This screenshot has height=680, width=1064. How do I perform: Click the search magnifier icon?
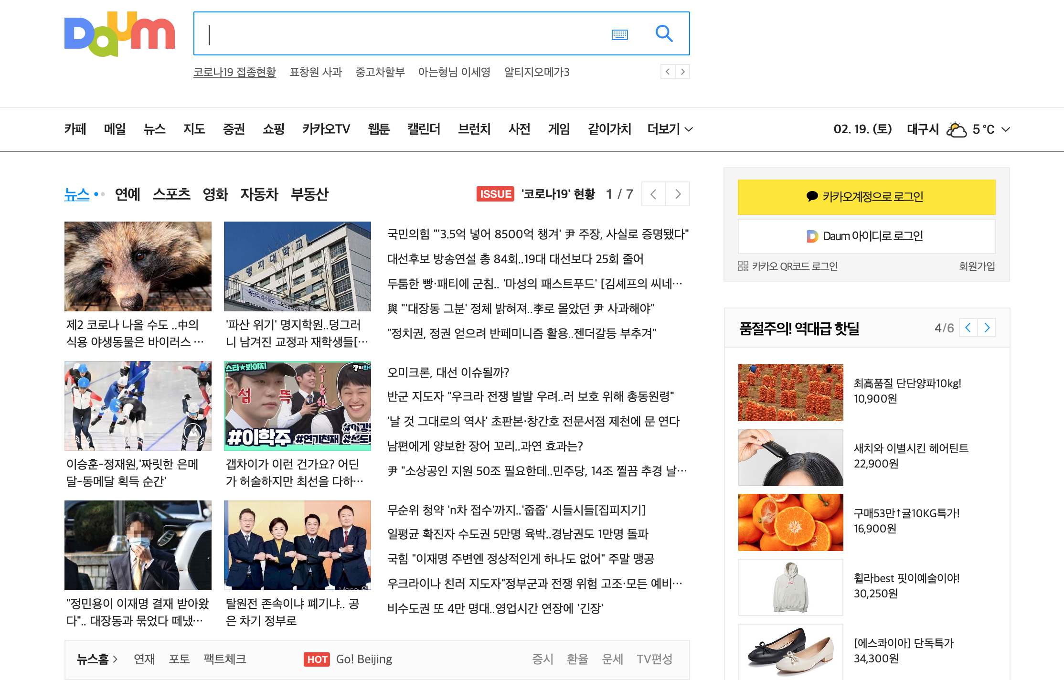click(664, 33)
